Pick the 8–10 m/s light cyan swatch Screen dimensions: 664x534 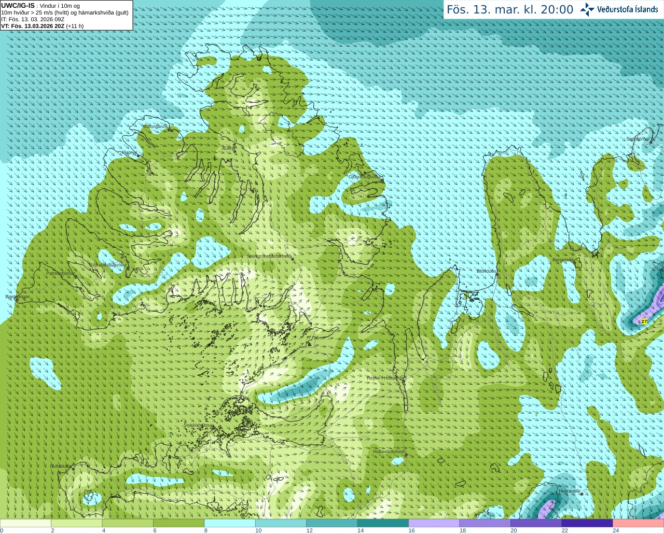coord(230,523)
